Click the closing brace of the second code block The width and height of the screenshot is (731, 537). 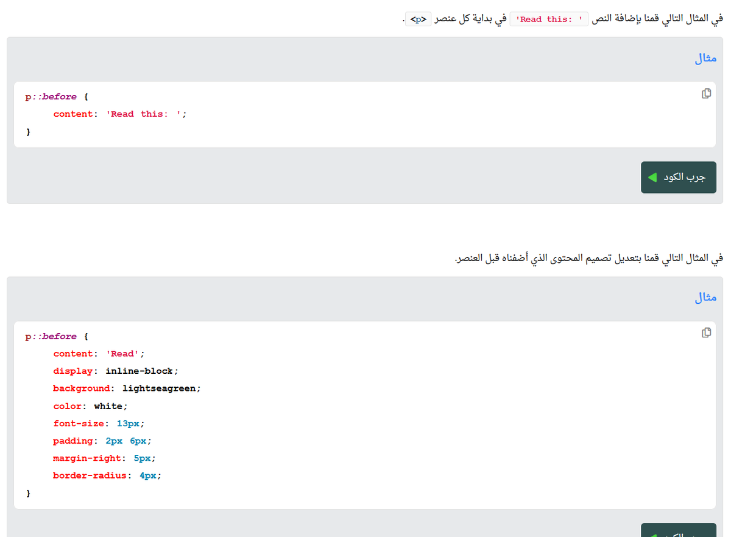pos(27,493)
